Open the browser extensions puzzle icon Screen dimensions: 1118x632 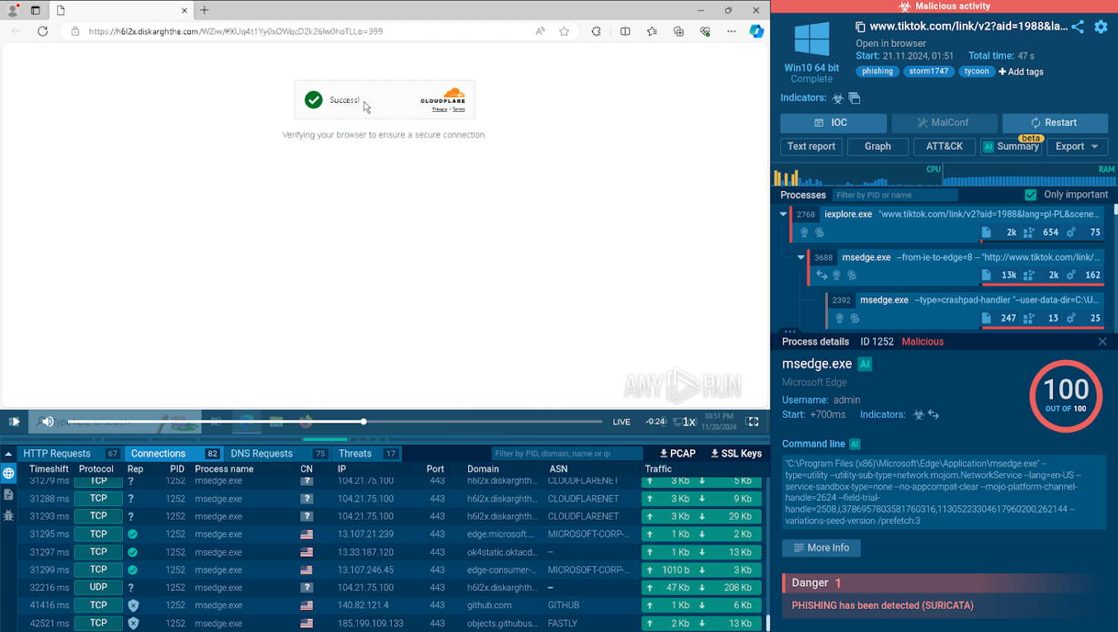click(596, 31)
